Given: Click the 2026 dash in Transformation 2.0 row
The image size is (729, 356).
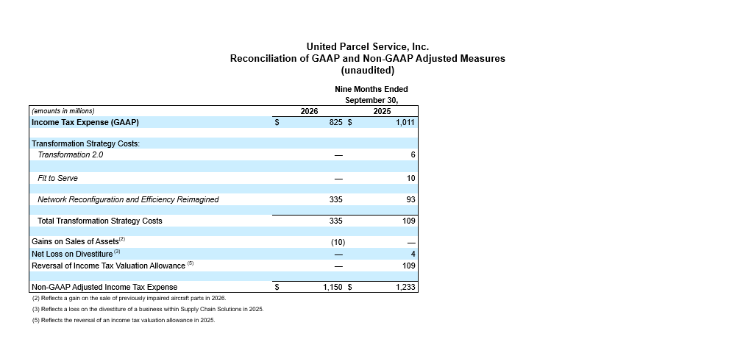Looking at the screenshot, I should 338,155.
